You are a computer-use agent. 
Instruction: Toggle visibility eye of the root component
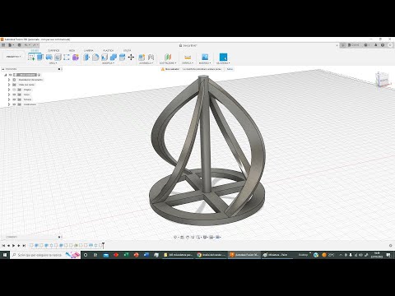tap(11, 75)
